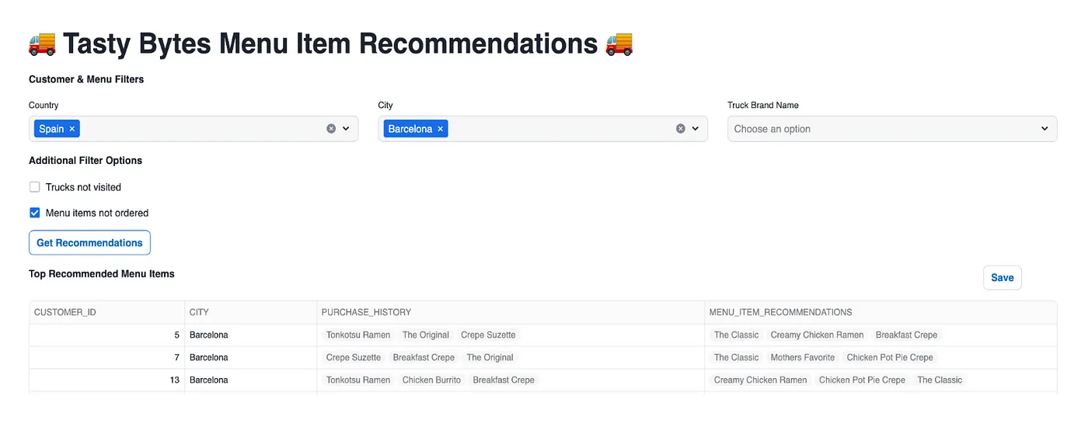Uncheck the Menu items not ordered checkbox
This screenshot has height=427, width=1088.
[35, 213]
